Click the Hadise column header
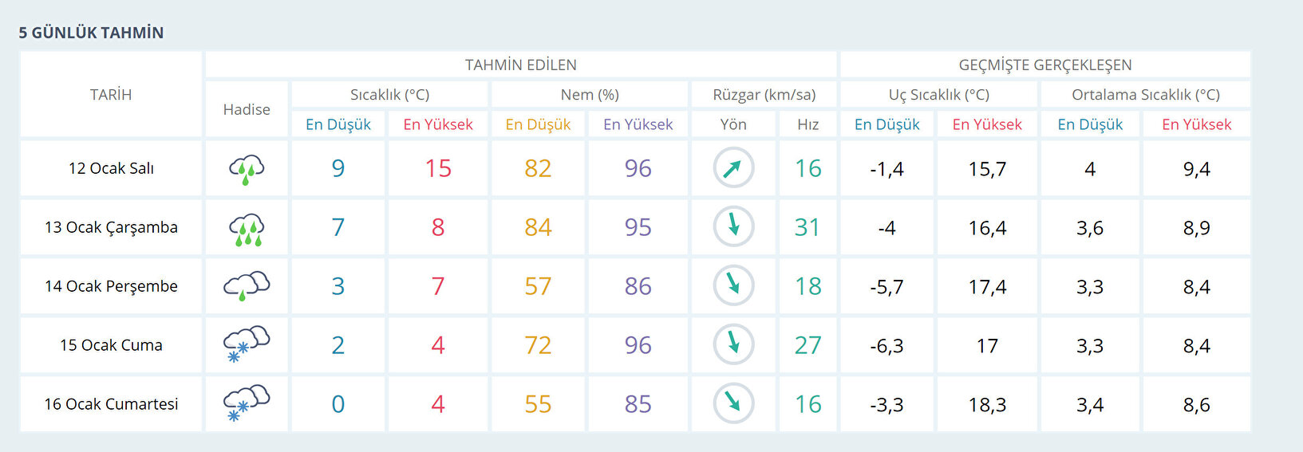This screenshot has width=1303, height=452. point(247,109)
